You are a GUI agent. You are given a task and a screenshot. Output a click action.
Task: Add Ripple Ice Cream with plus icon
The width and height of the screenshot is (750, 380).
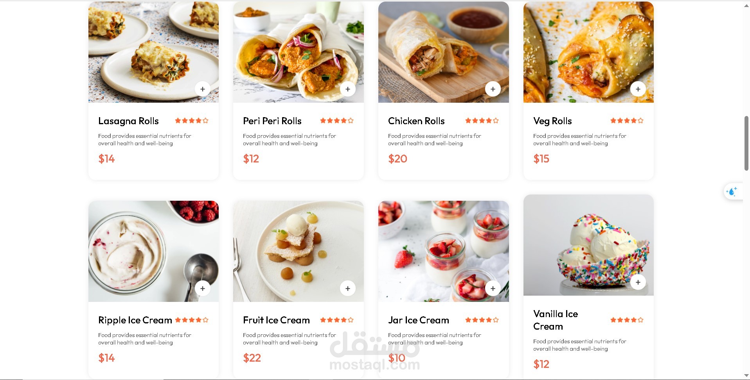[x=203, y=289]
